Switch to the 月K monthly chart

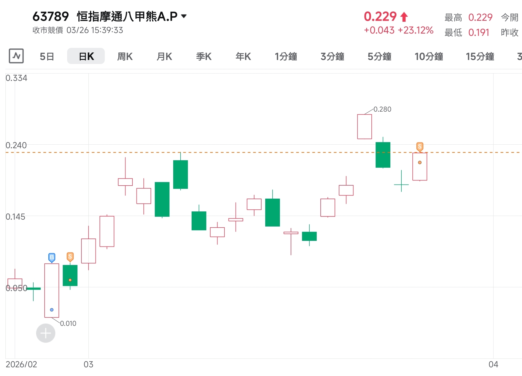tap(164, 57)
